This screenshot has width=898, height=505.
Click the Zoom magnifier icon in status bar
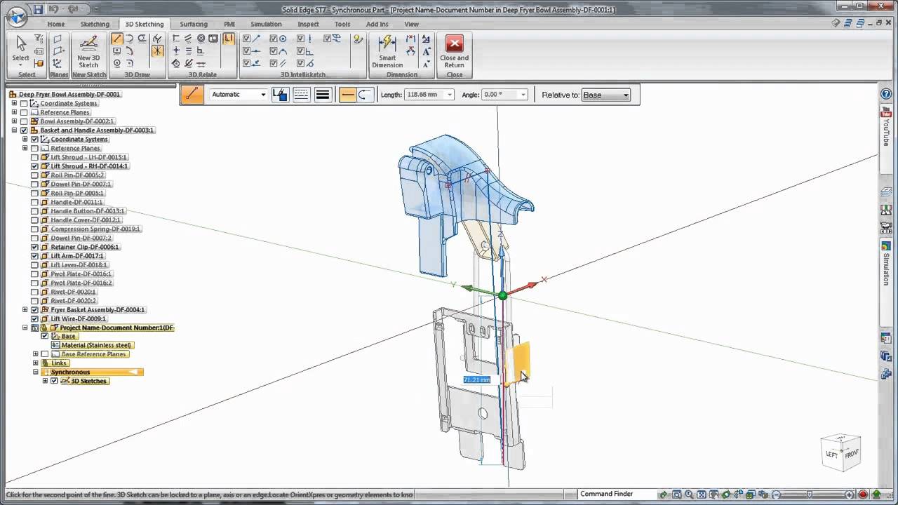point(689,494)
